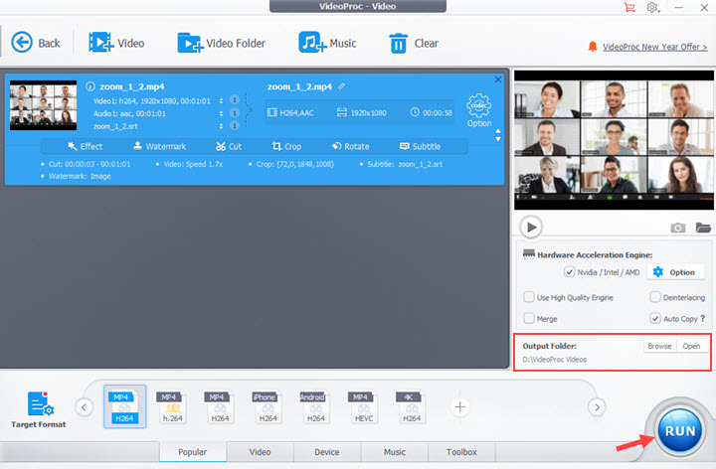Clear the file list
The image size is (716, 469).
(x=414, y=43)
